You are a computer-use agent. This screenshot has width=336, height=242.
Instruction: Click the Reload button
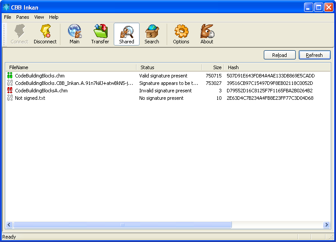pyautogui.click(x=280, y=55)
